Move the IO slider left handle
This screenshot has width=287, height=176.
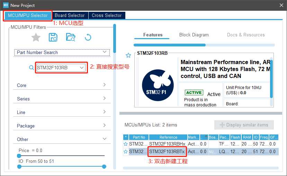tap(19, 167)
